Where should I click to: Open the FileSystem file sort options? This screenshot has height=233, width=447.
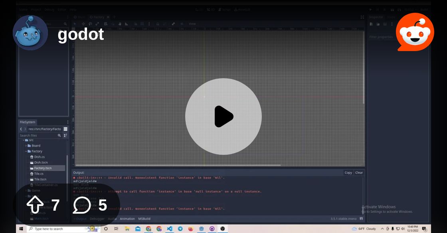coord(65,136)
